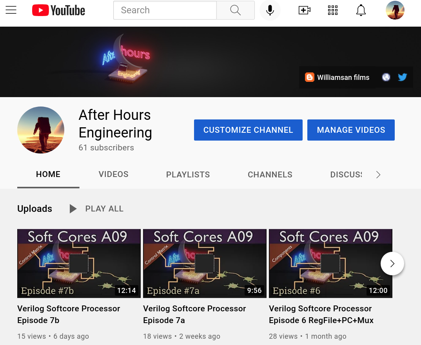421x345 pixels.
Task: Click the PLAY ALL label
Action: click(104, 209)
